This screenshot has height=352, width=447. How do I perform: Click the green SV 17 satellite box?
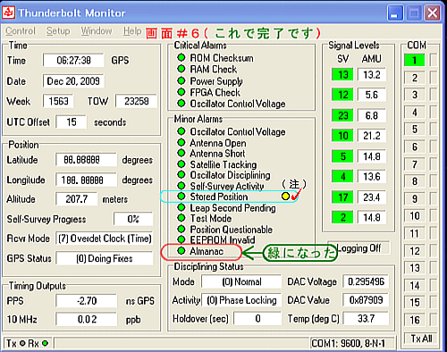(342, 197)
